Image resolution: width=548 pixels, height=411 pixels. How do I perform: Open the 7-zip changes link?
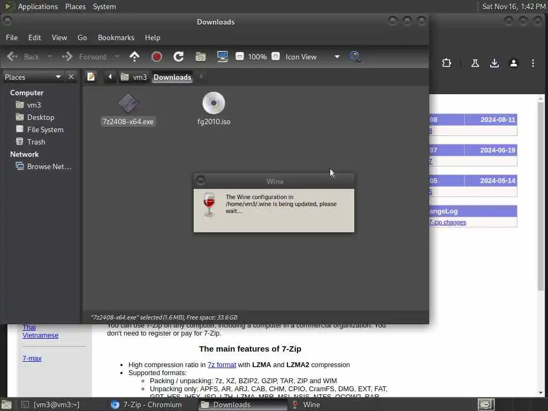pos(447,222)
